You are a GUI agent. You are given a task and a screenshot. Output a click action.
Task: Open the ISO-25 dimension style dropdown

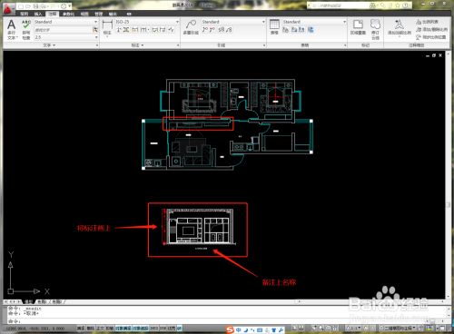(x=147, y=22)
